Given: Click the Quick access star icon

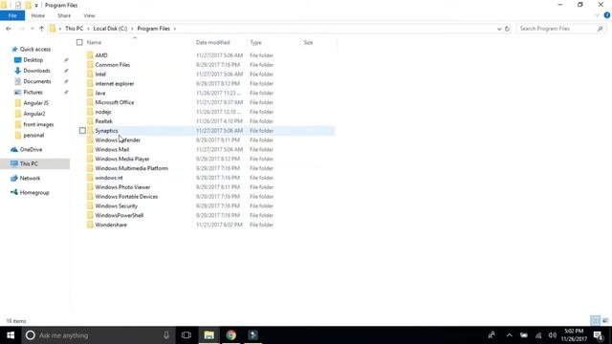Looking at the screenshot, I should click(15, 49).
